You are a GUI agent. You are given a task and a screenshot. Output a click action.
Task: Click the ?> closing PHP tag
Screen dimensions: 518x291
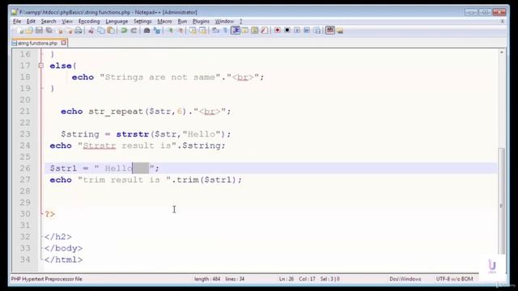click(50, 214)
